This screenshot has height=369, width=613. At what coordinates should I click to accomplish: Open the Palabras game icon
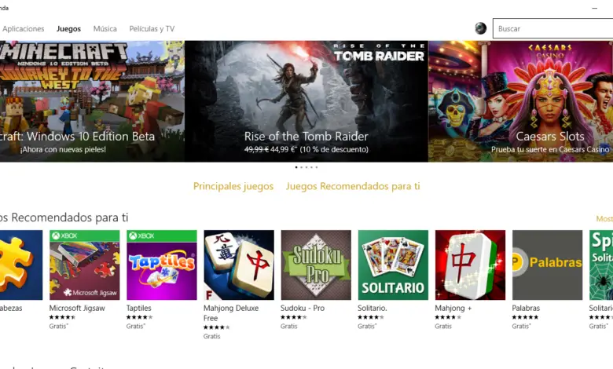coord(547,265)
